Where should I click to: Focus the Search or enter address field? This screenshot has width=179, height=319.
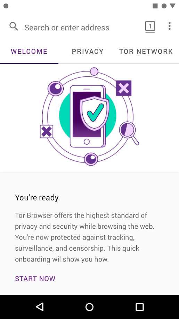(67, 28)
